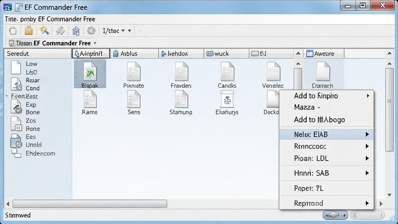Click the clipboard copy icon in the toolbar
The width and height of the screenshot is (398, 224).
13,31
